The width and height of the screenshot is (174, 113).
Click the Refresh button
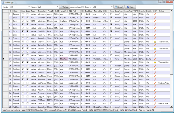click(65, 7)
